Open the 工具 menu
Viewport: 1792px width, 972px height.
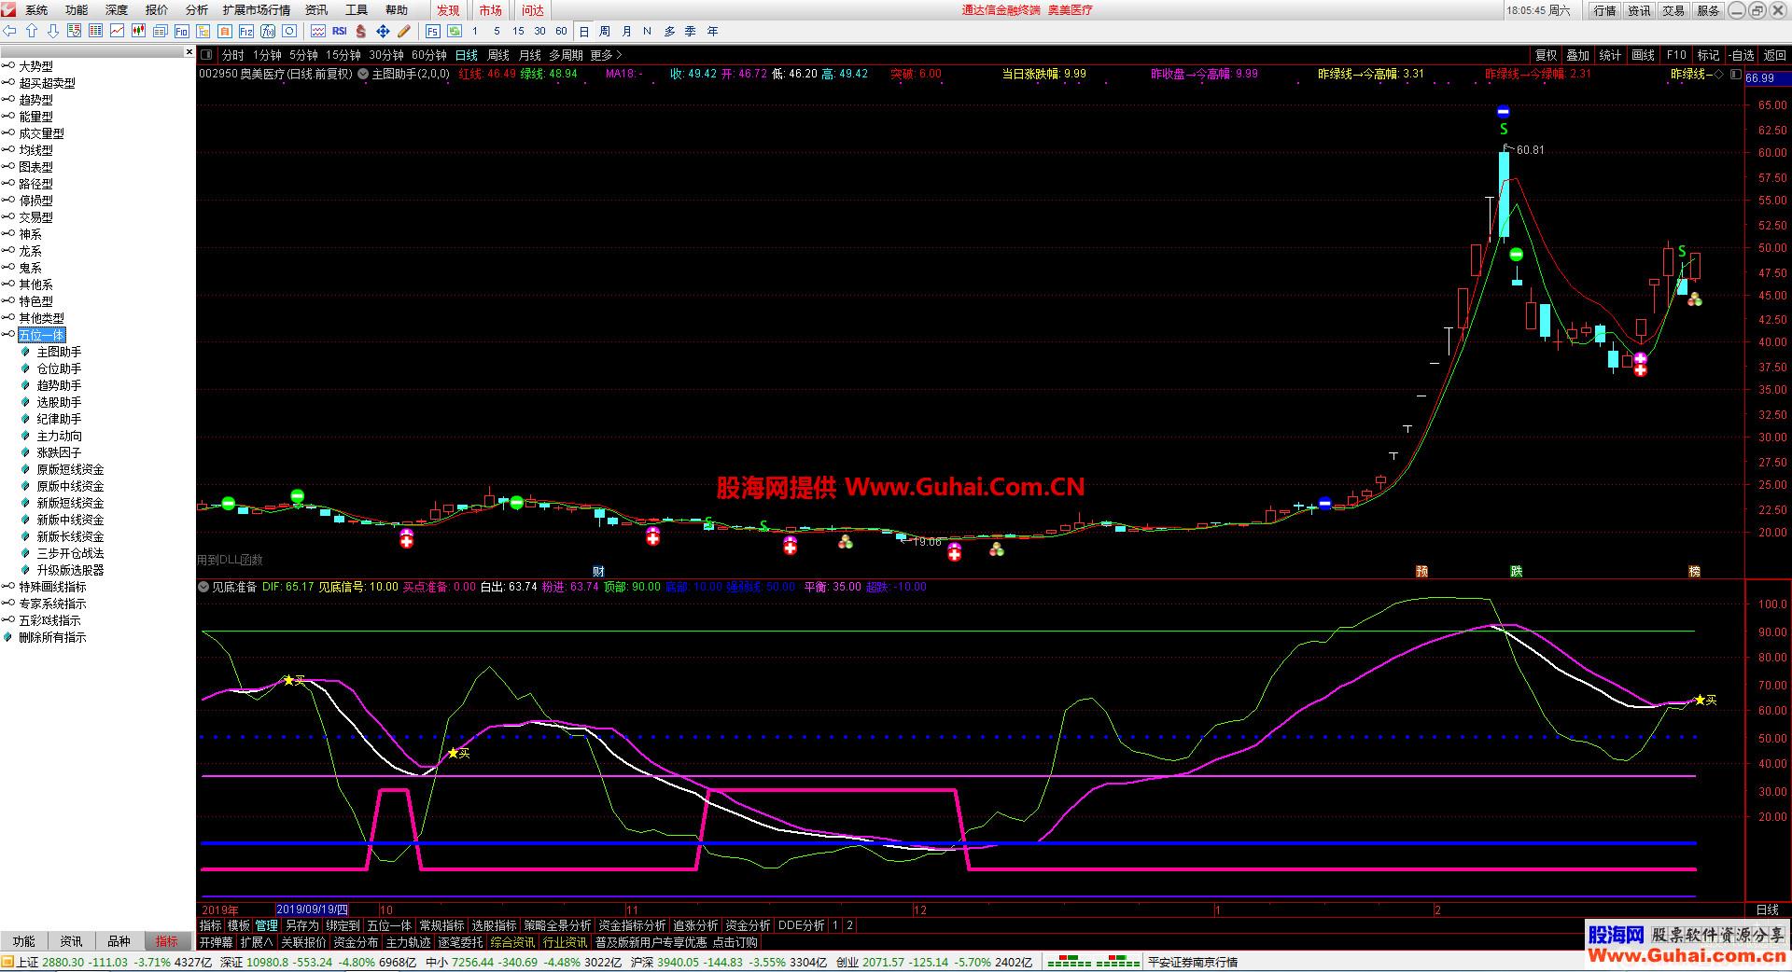tap(357, 10)
